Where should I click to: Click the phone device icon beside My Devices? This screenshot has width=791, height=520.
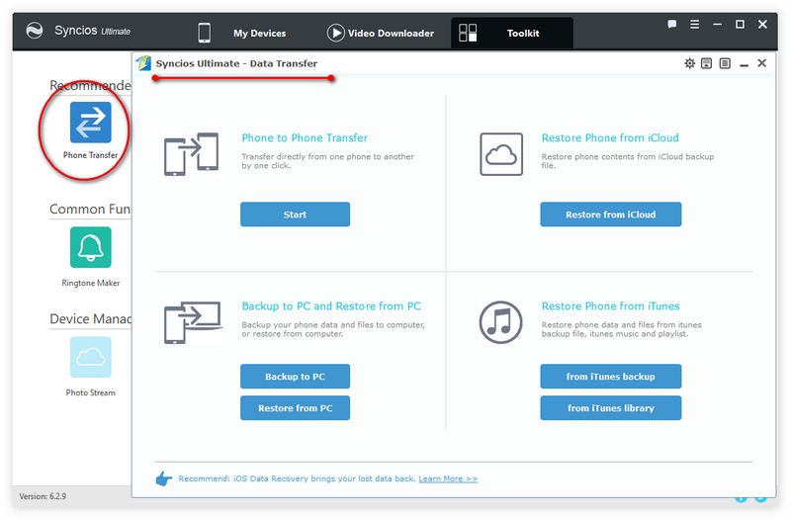205,33
